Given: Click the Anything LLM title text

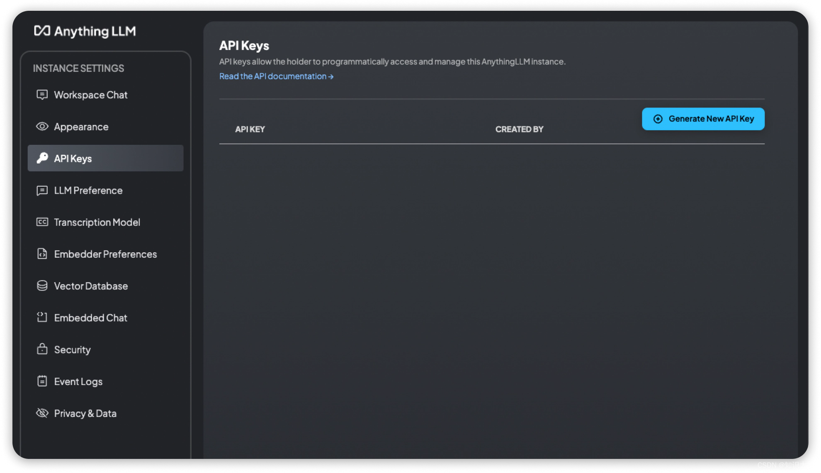Looking at the screenshot, I should pos(95,31).
